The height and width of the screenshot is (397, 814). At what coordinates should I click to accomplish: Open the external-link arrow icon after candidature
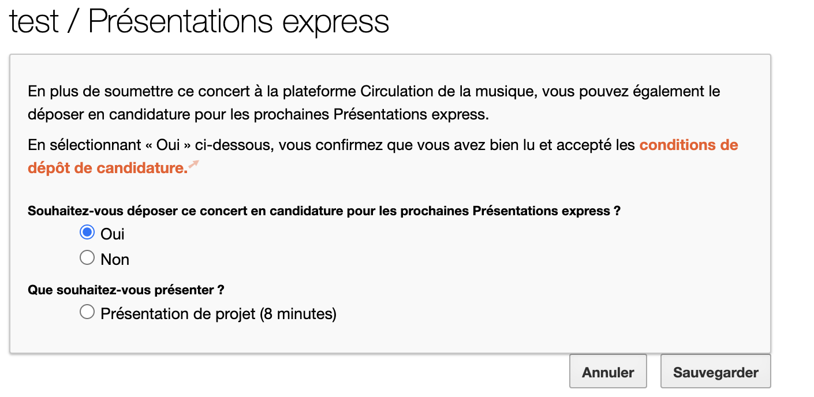click(194, 164)
